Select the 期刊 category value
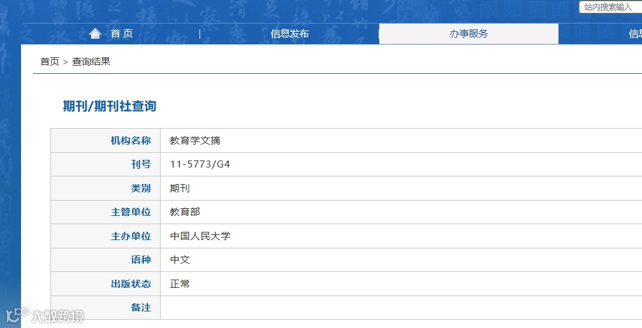Viewport: 642px width, 328px height. 180,189
